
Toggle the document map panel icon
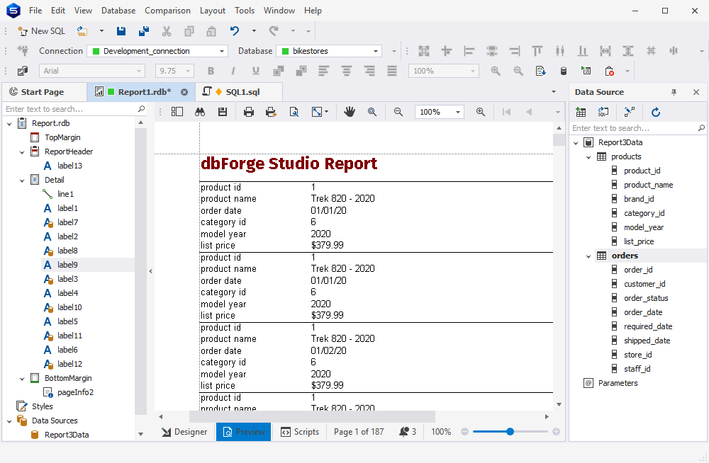[x=177, y=112]
